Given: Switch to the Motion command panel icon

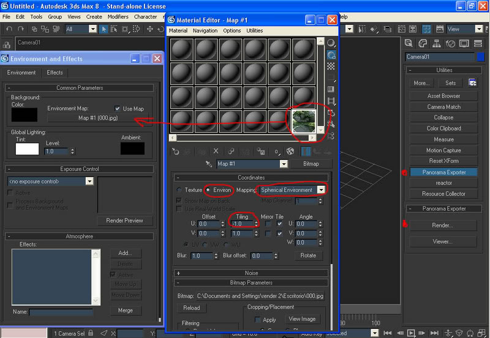Looking at the screenshot, I should pyautogui.click(x=450, y=43).
